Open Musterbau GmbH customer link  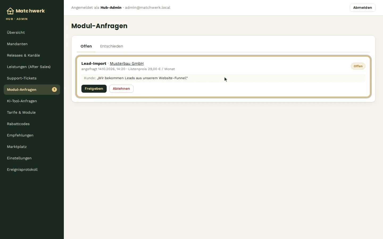[127, 63]
